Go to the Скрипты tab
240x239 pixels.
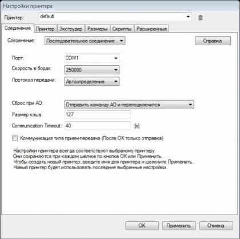[122, 29]
